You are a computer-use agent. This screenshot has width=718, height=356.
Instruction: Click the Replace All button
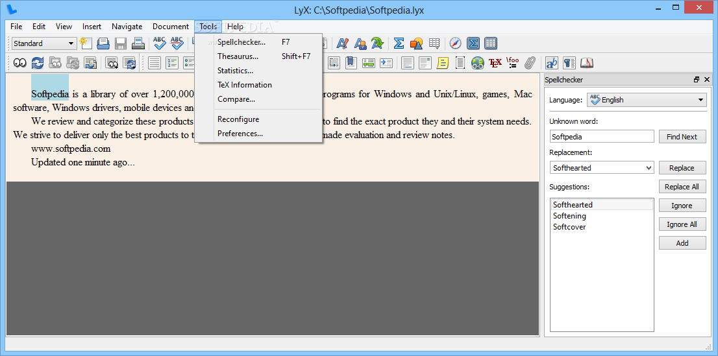coord(682,187)
